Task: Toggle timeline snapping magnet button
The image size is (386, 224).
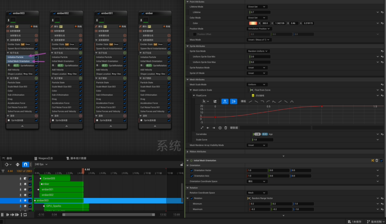Action: 25,165
